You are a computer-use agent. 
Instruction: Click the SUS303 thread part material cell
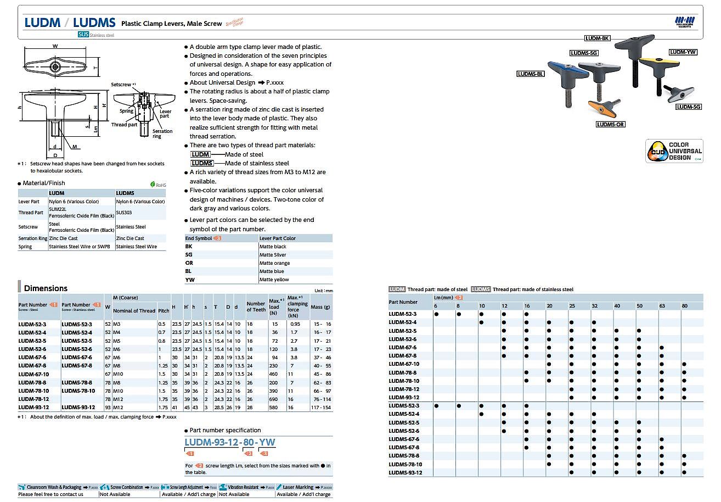(140, 212)
